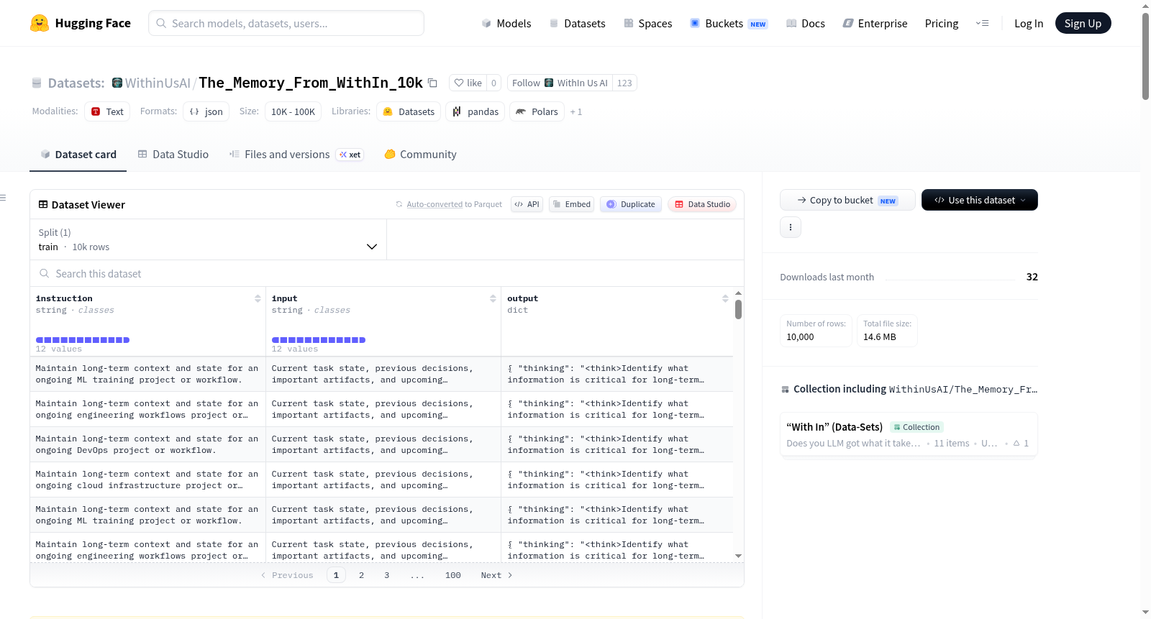
Task: Go to Pricing
Action: [x=942, y=23]
